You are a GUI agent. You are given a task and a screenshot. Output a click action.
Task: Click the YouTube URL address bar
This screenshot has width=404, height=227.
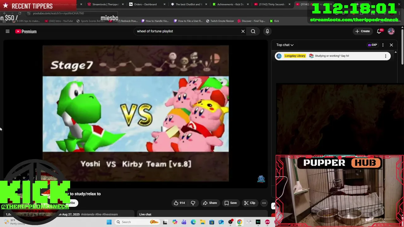(x=58, y=13)
